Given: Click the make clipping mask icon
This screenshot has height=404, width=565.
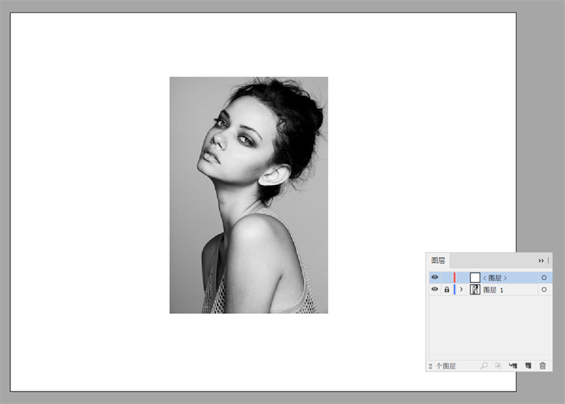Looking at the screenshot, I should pos(498,365).
